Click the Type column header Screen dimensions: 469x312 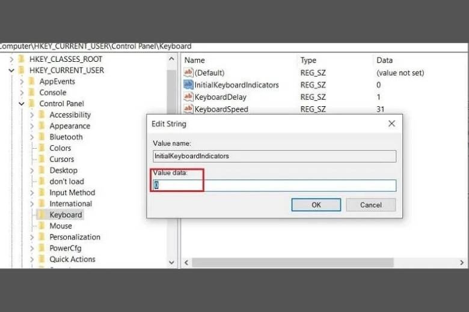pos(308,60)
